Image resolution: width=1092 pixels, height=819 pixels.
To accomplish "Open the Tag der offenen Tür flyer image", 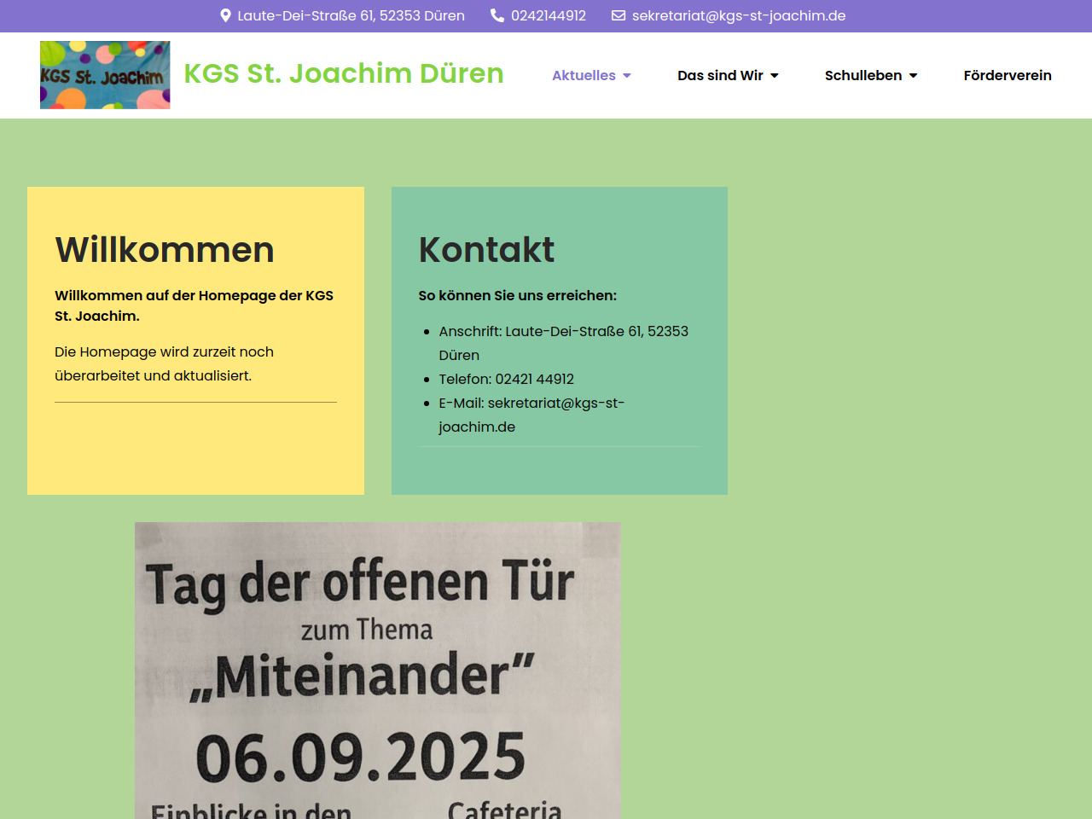I will point(377,670).
